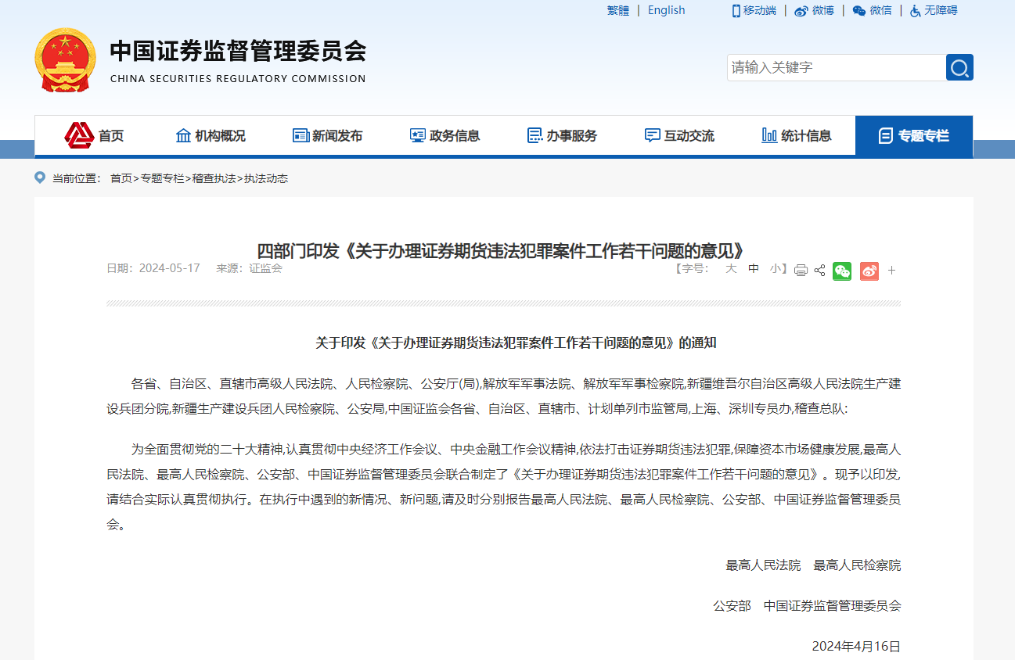
Task: Click the 稽查执法 breadcrumb link
Action: click(214, 178)
